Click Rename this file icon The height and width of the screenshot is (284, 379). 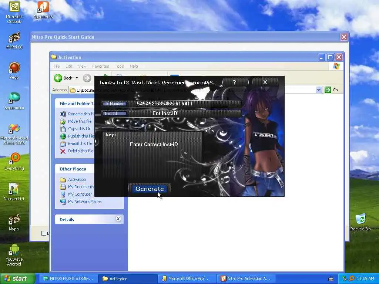pyautogui.click(x=63, y=114)
